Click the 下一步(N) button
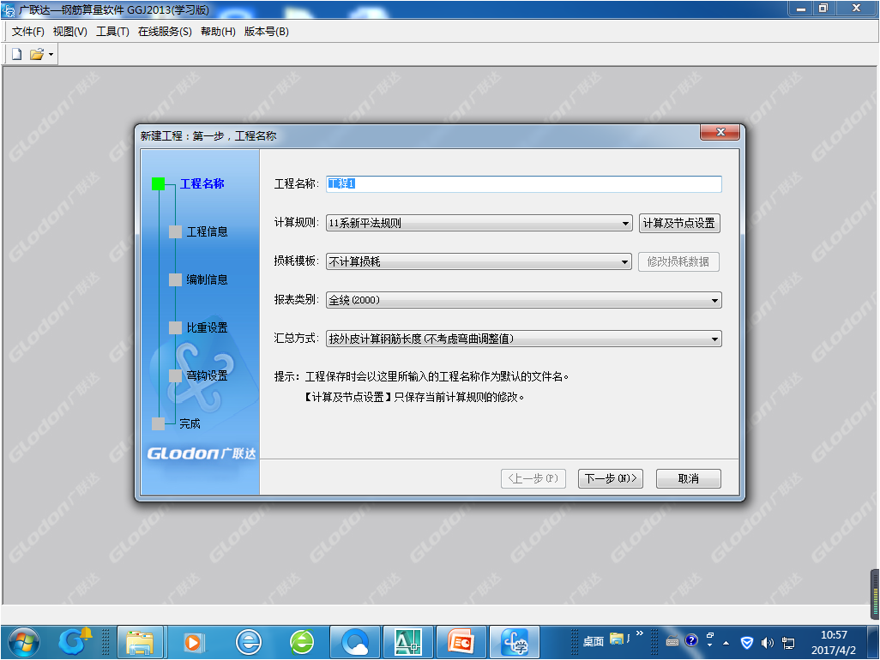Viewport: 880px width, 660px height. pyautogui.click(x=611, y=479)
